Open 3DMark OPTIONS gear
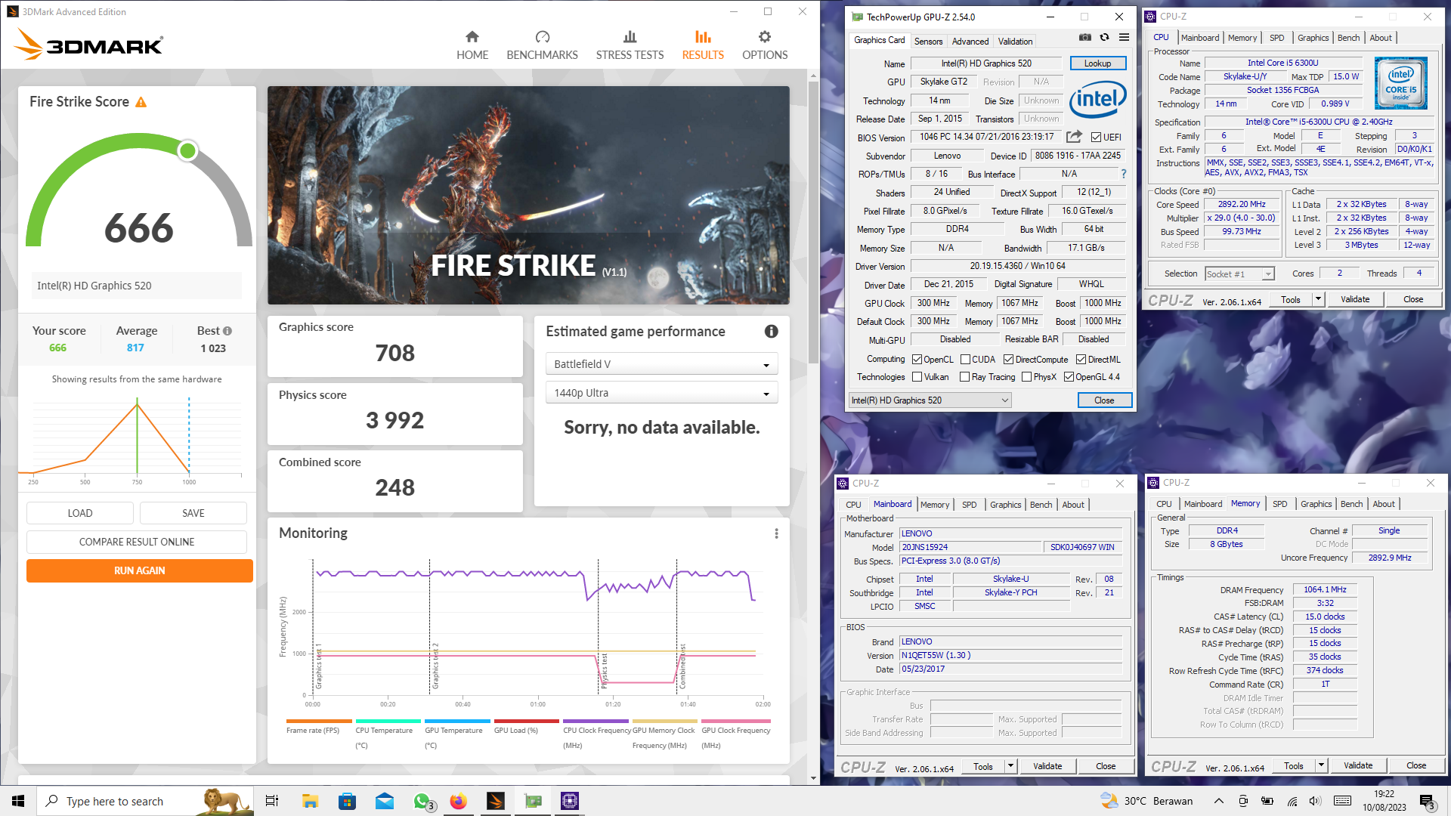 click(765, 45)
